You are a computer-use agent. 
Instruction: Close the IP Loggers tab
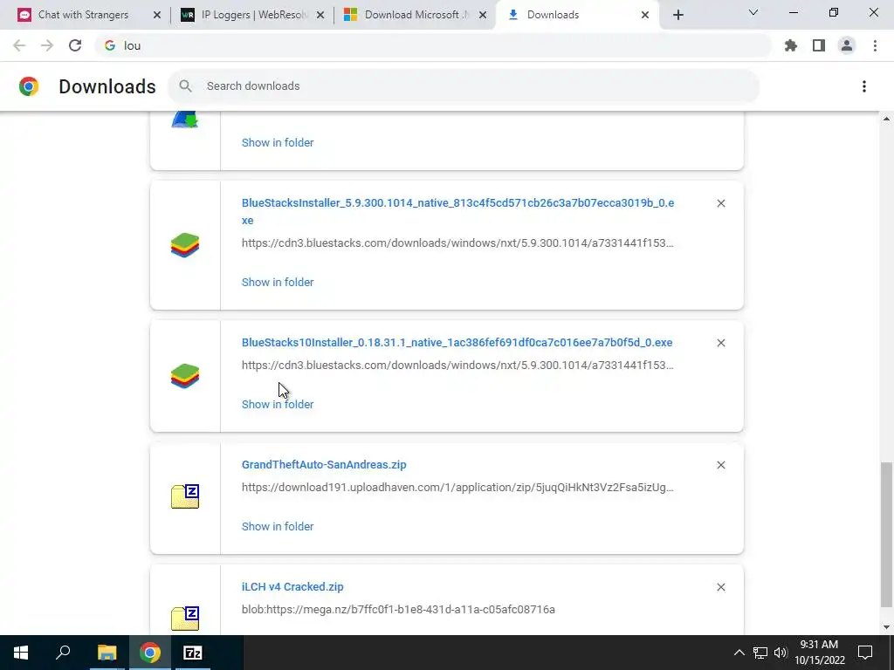pyautogui.click(x=320, y=15)
